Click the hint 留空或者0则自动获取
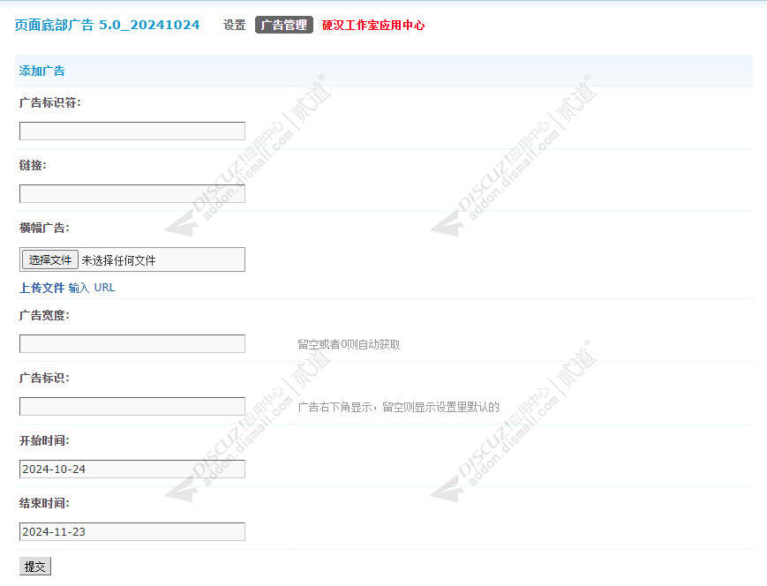 349,344
